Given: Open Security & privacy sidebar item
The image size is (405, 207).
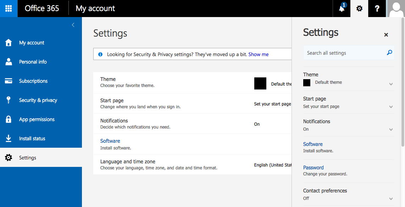Looking at the screenshot, I should (38, 100).
